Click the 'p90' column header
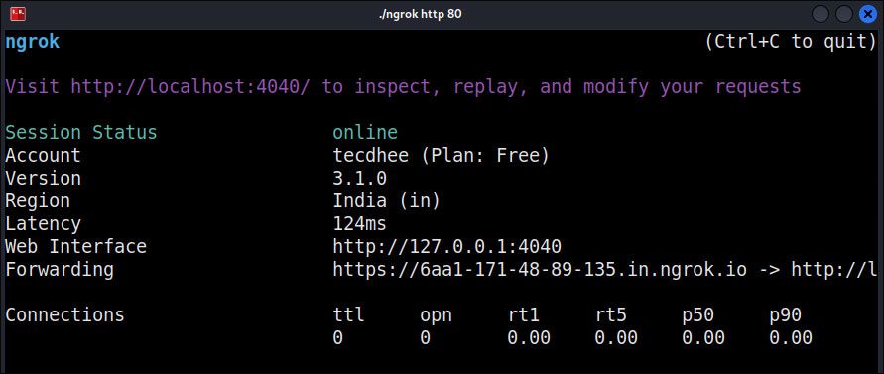This screenshot has height=374, width=884. click(786, 315)
